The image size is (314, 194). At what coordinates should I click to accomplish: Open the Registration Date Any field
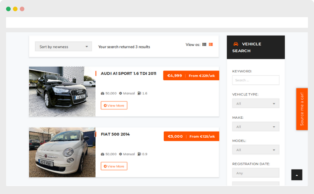(x=255, y=173)
